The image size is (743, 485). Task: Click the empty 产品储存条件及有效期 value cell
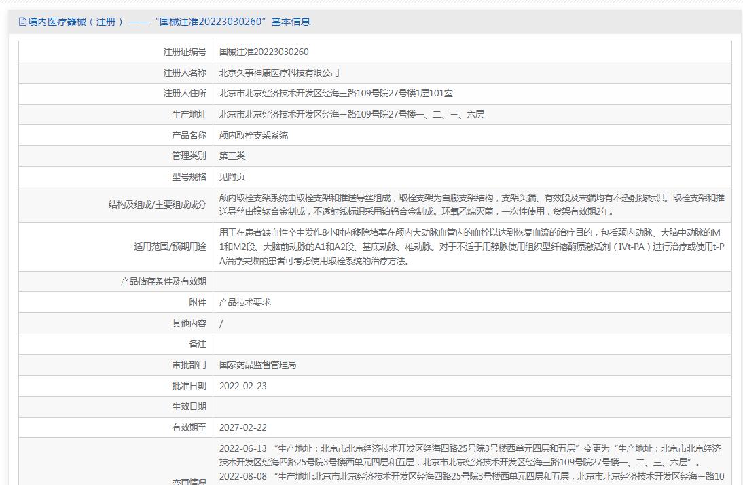pyautogui.click(x=471, y=281)
